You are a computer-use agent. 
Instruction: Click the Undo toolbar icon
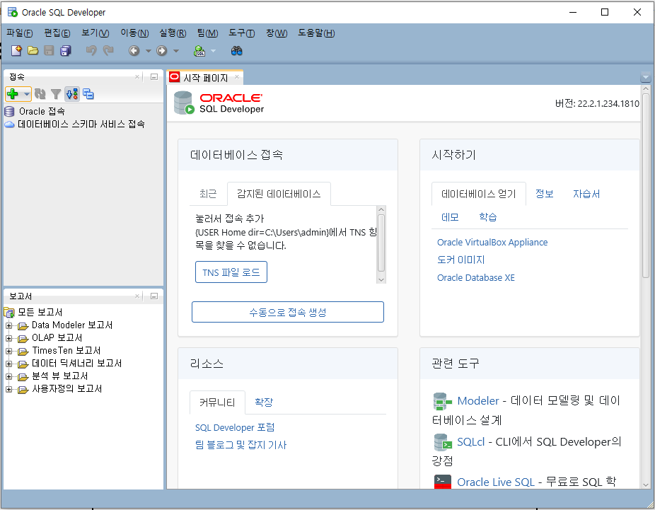click(x=91, y=50)
